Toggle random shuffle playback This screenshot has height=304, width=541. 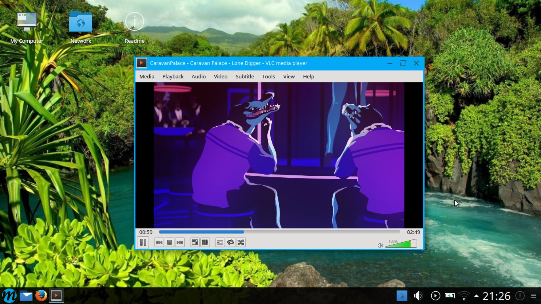coord(241,242)
